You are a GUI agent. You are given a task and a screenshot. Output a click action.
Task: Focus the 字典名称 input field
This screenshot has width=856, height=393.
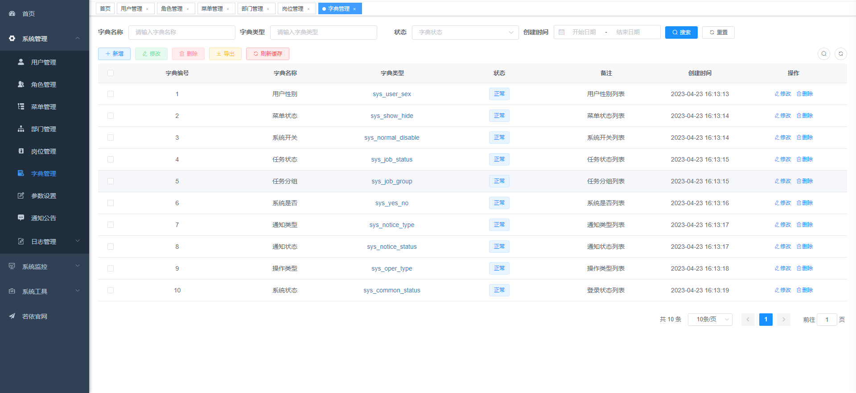[x=182, y=32]
